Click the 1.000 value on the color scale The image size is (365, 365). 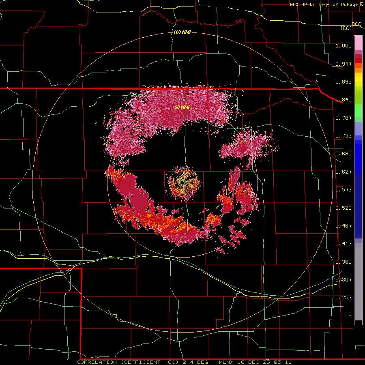344,45
